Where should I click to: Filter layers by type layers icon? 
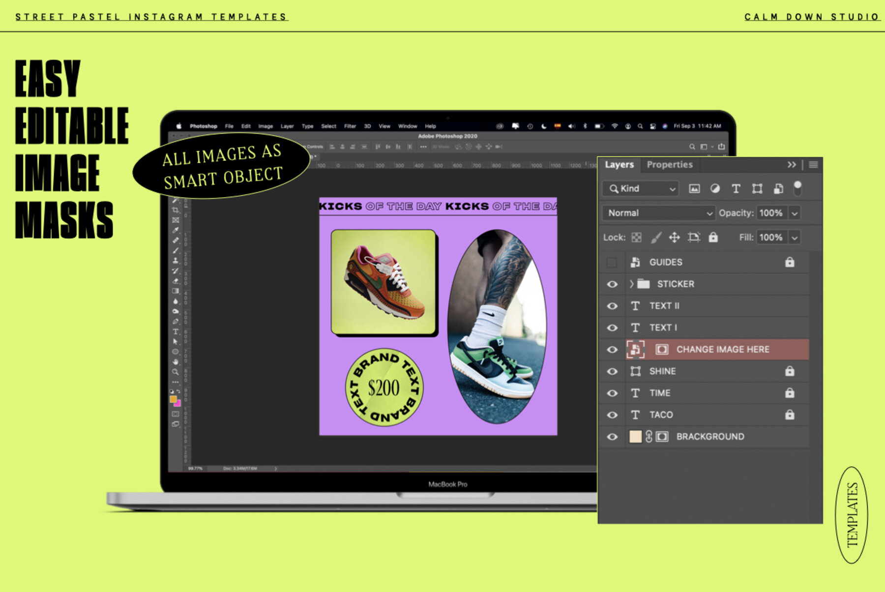[x=736, y=189]
